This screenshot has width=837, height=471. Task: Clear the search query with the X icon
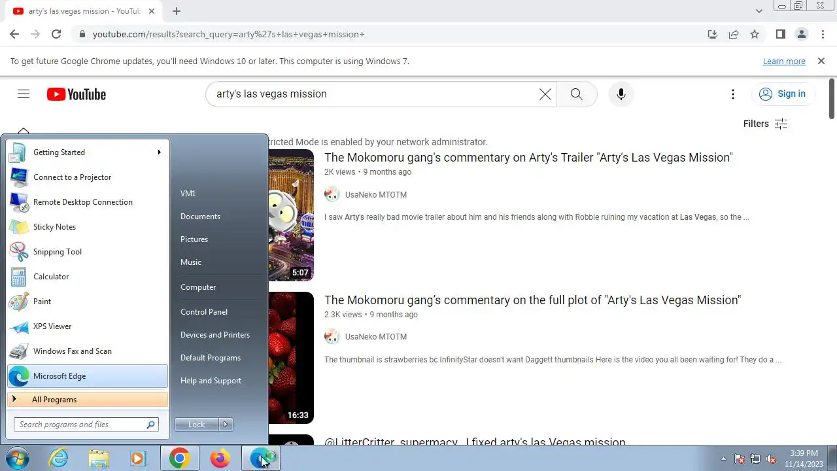545,94
